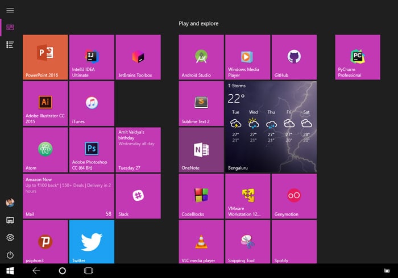Expand the hamburger menu at top
Image resolution: width=398 pixels, height=278 pixels.
10,10
